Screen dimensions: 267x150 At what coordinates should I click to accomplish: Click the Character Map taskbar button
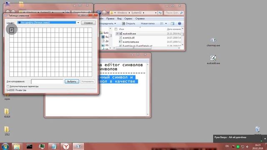pos(78,146)
